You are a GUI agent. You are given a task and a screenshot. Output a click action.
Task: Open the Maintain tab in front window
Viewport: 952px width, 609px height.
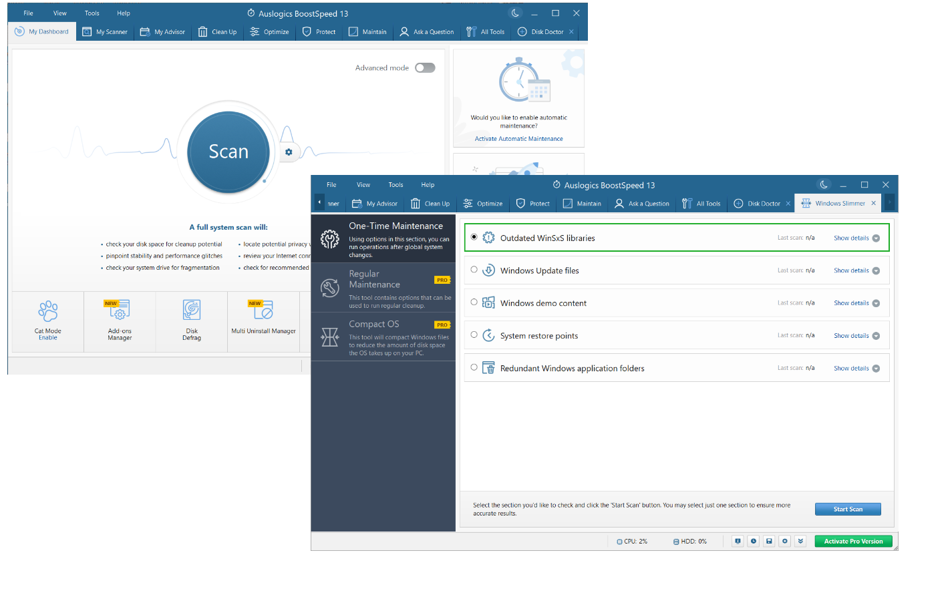[x=582, y=204]
